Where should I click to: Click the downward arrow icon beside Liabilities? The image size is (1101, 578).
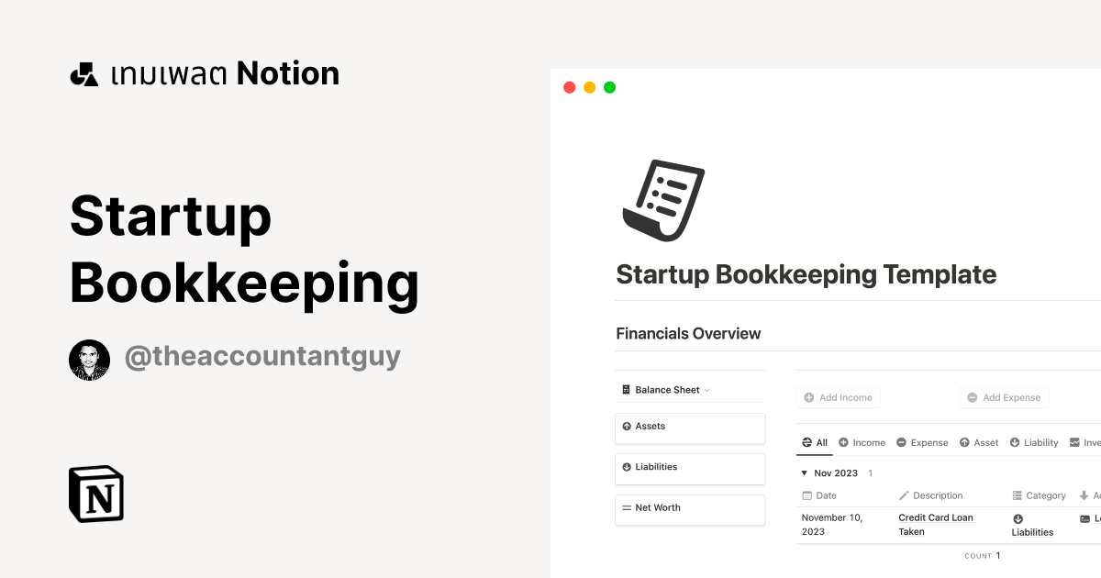[628, 467]
